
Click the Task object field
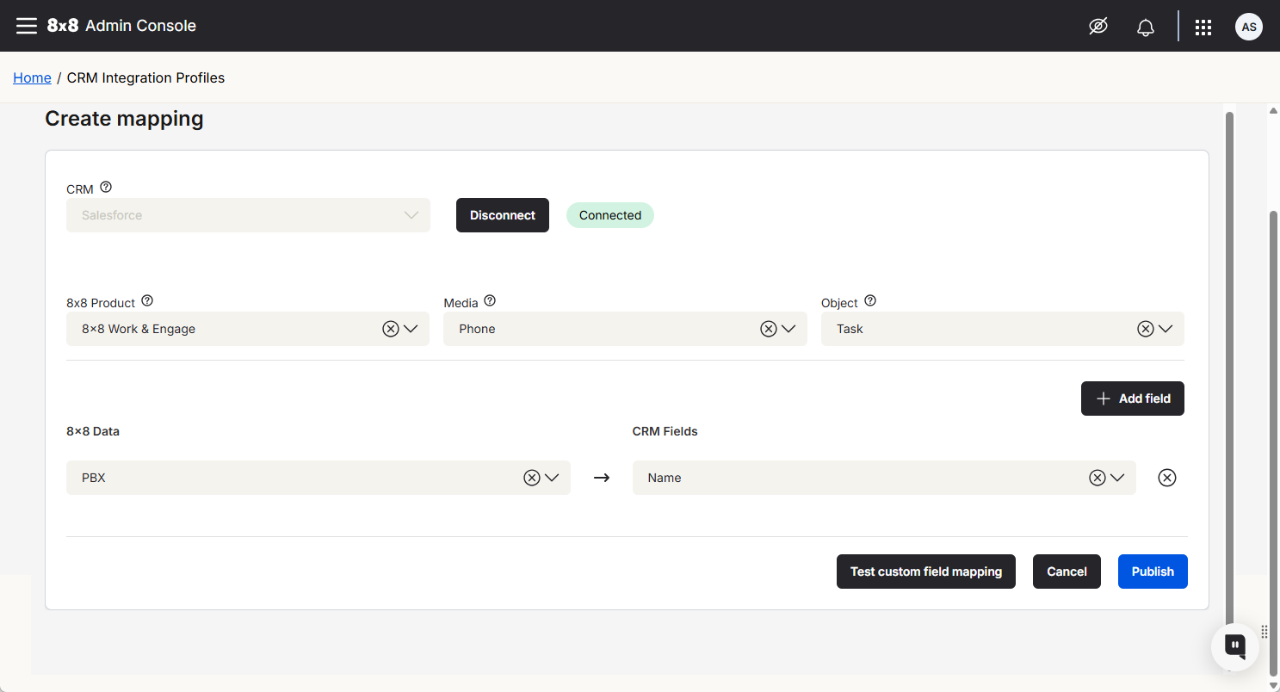coord(1003,329)
